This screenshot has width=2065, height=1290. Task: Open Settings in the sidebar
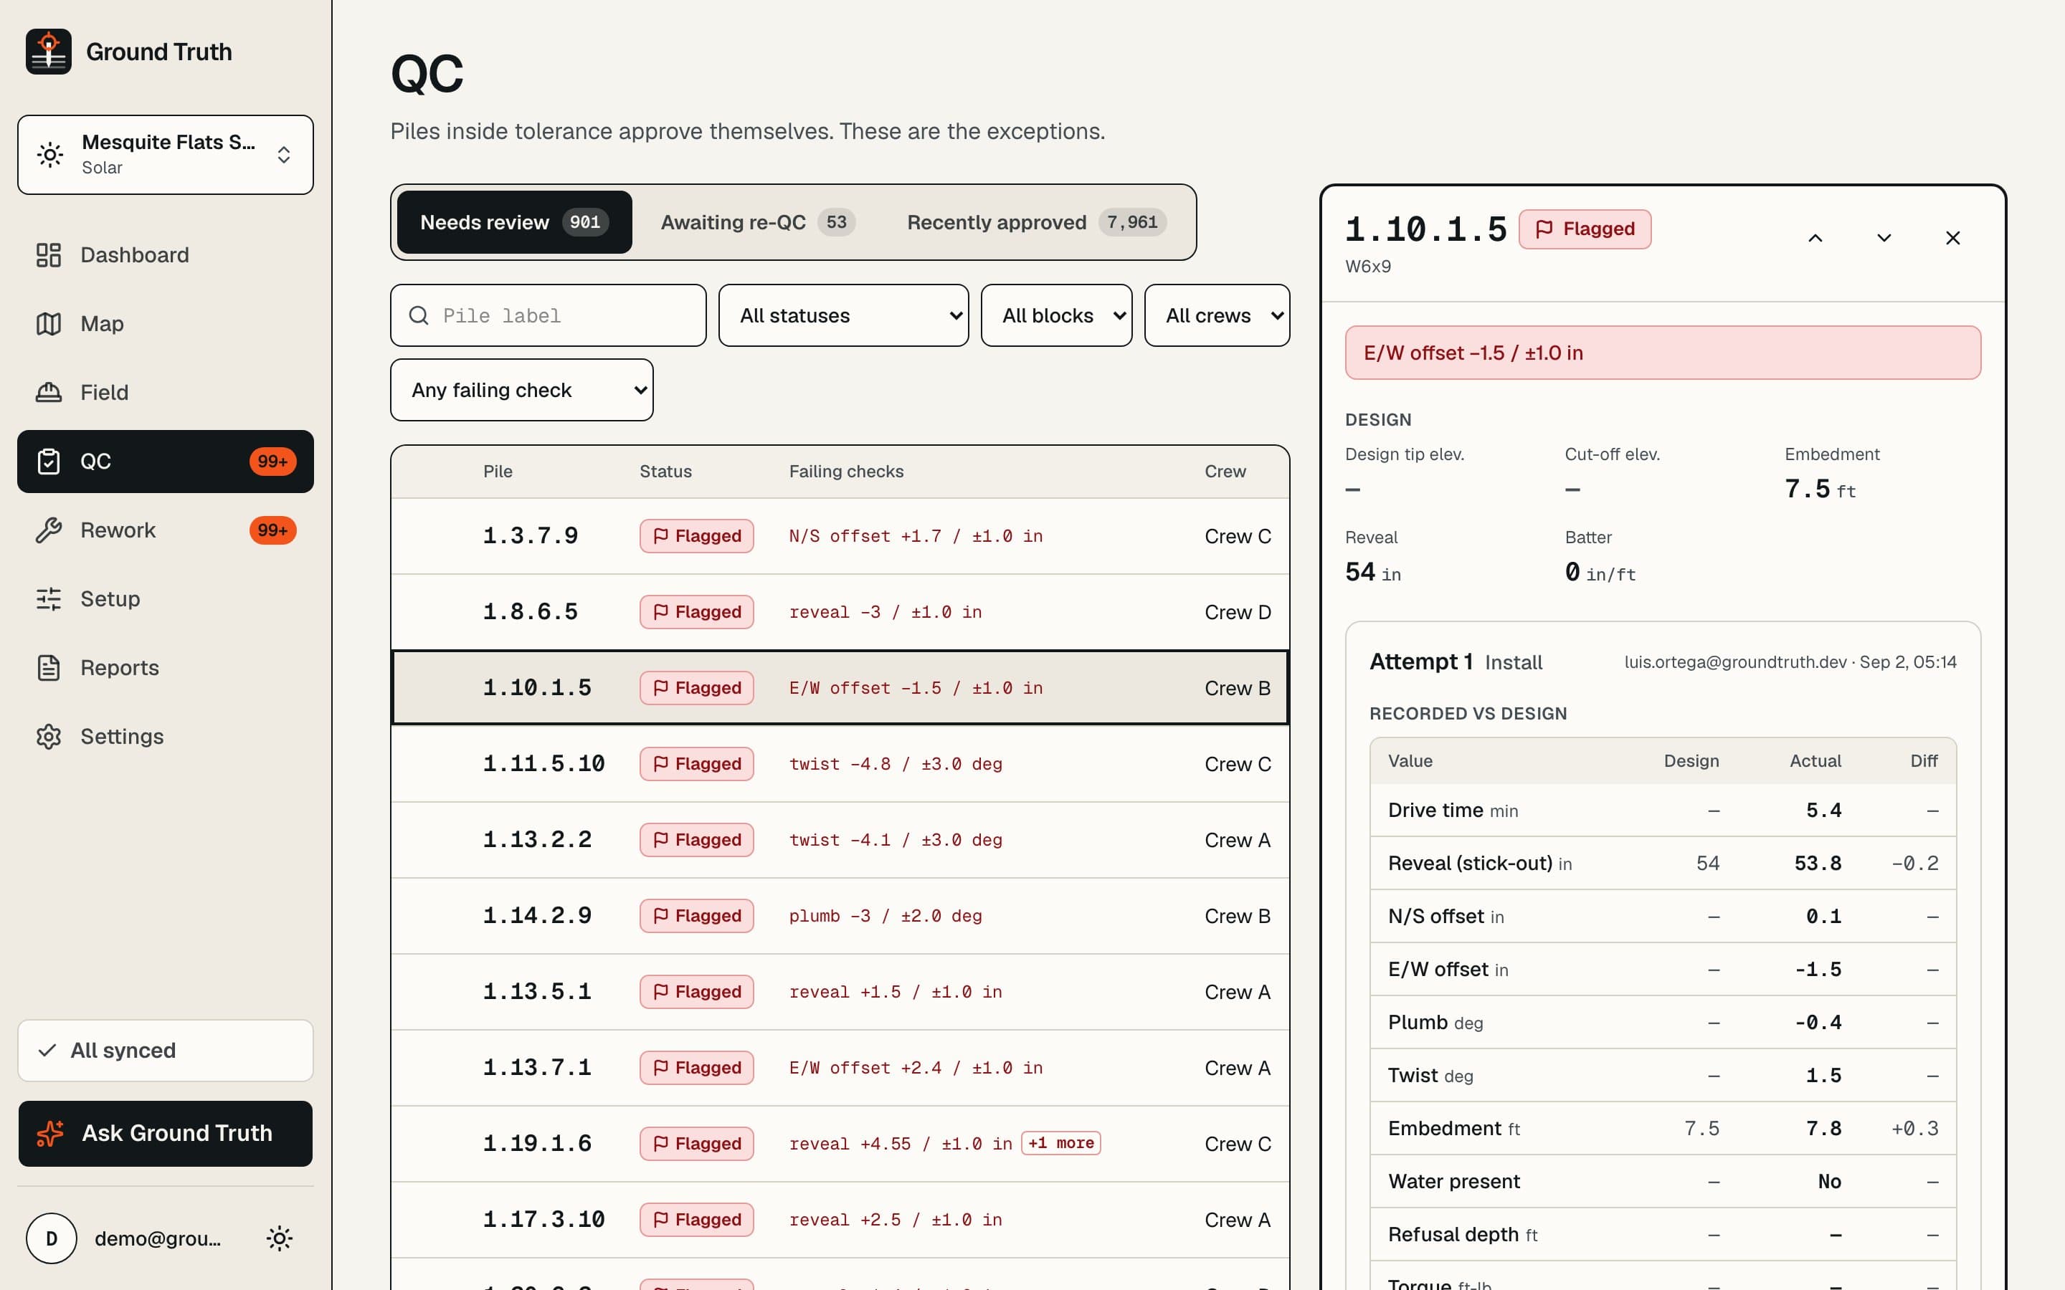click(166, 736)
